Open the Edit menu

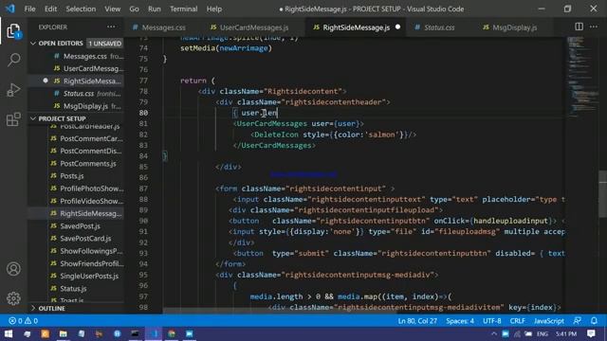point(50,9)
